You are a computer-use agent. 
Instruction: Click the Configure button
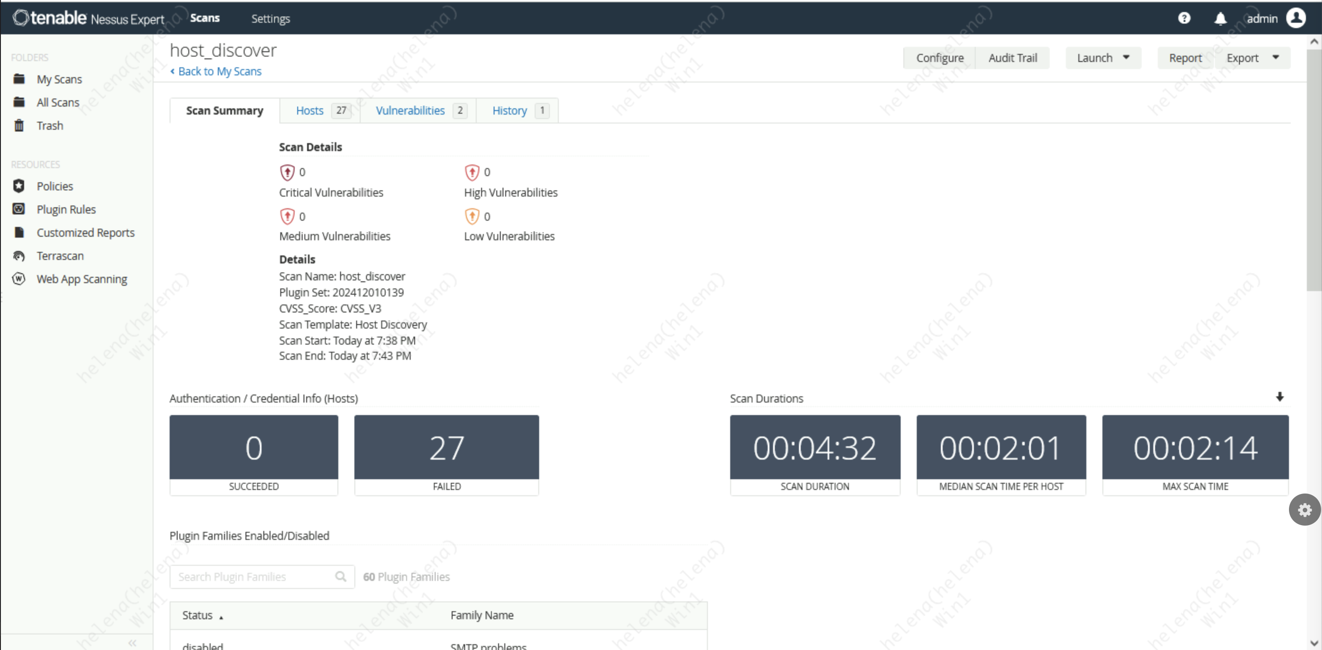(939, 58)
